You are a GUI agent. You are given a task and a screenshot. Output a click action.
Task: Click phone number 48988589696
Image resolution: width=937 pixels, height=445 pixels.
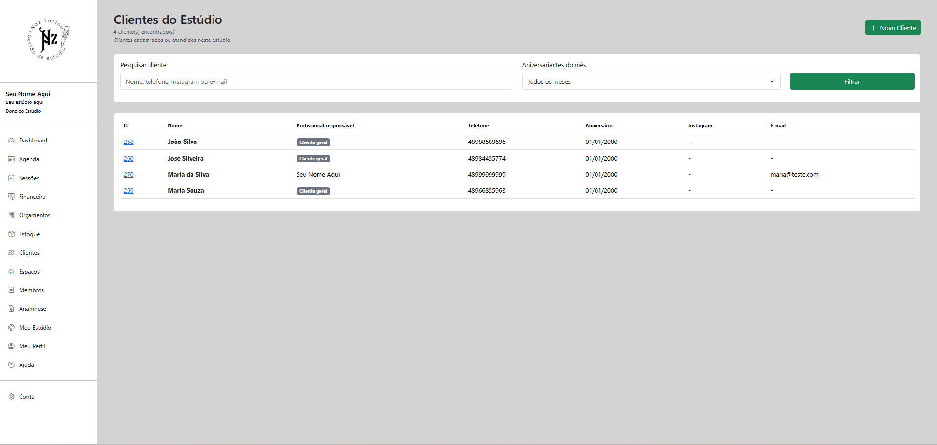tap(487, 142)
